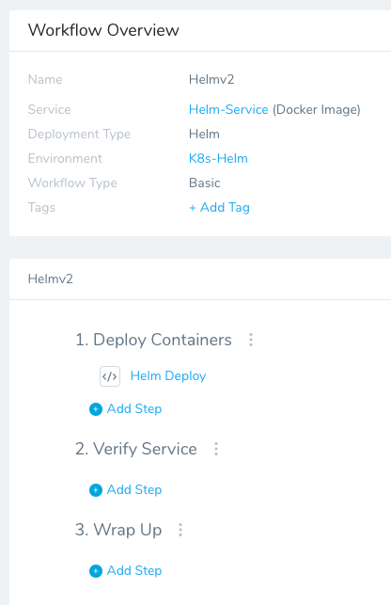391x605 pixels.
Task: Click Add Step text under Wrap Up
Action: pos(134,571)
